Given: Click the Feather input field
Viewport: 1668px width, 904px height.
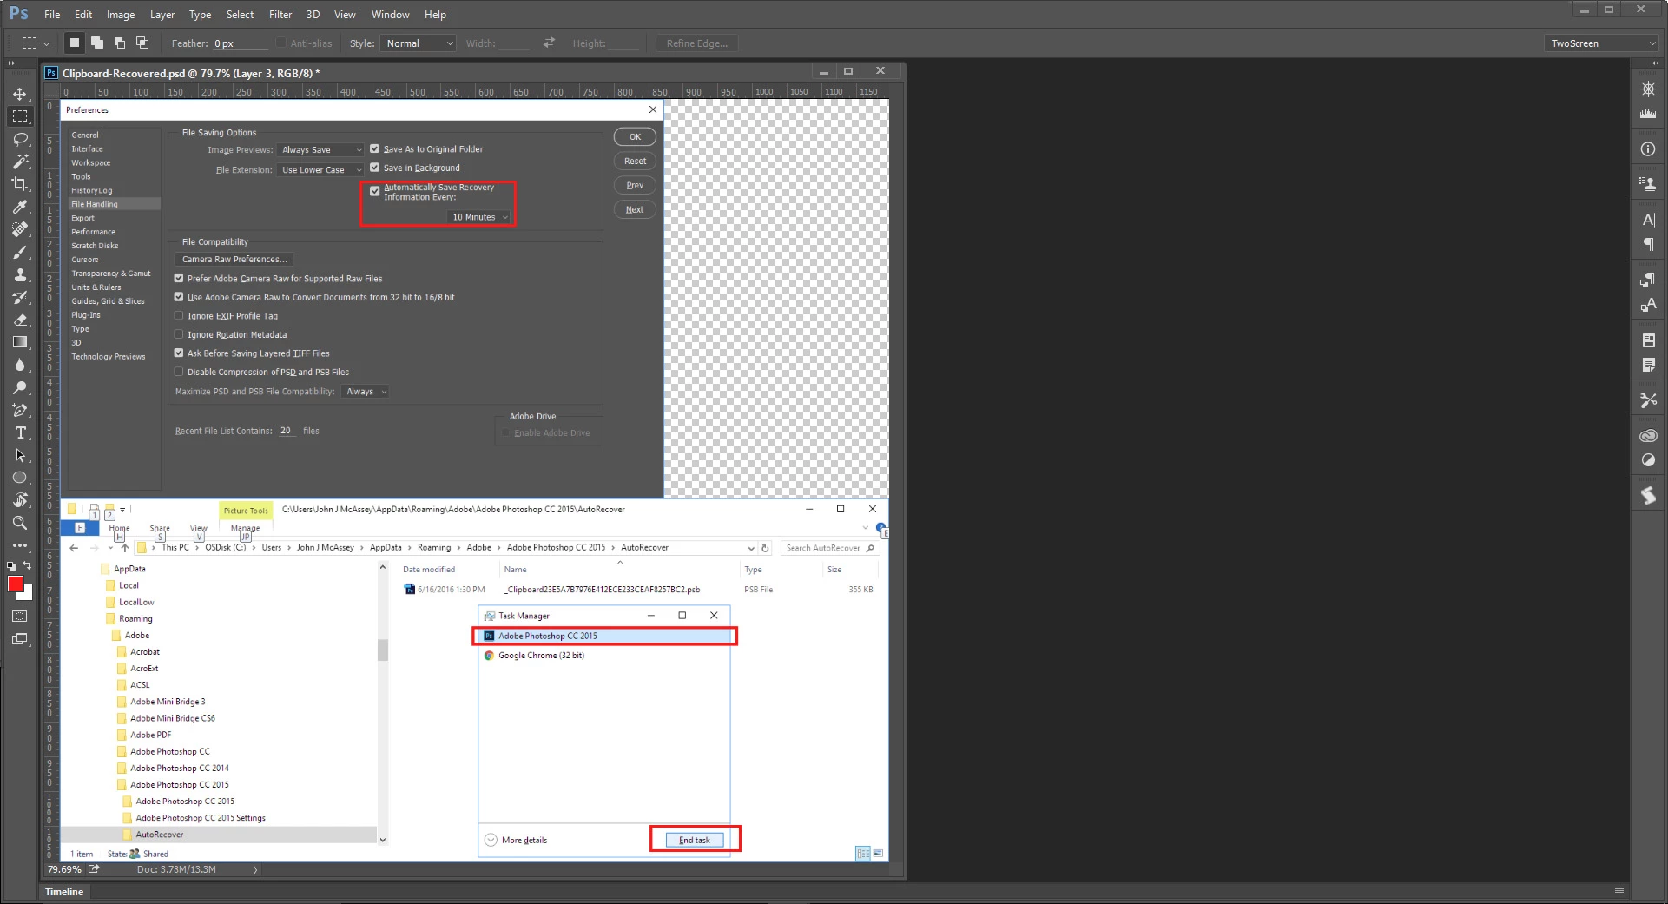Looking at the screenshot, I should click(240, 43).
